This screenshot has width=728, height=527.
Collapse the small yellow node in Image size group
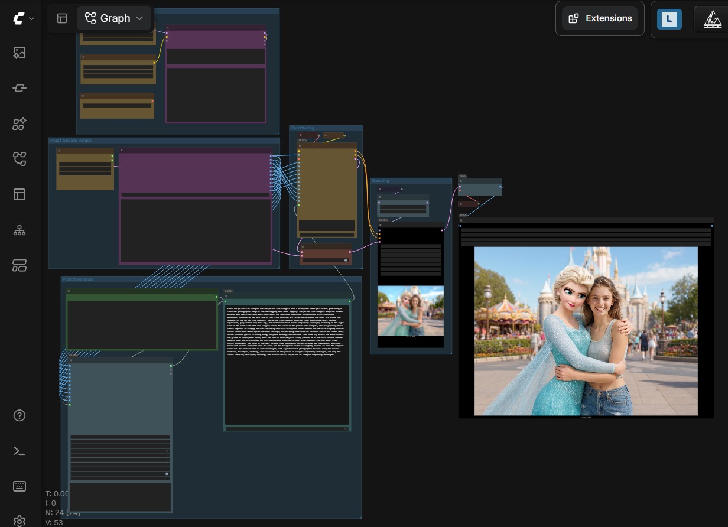(59, 150)
